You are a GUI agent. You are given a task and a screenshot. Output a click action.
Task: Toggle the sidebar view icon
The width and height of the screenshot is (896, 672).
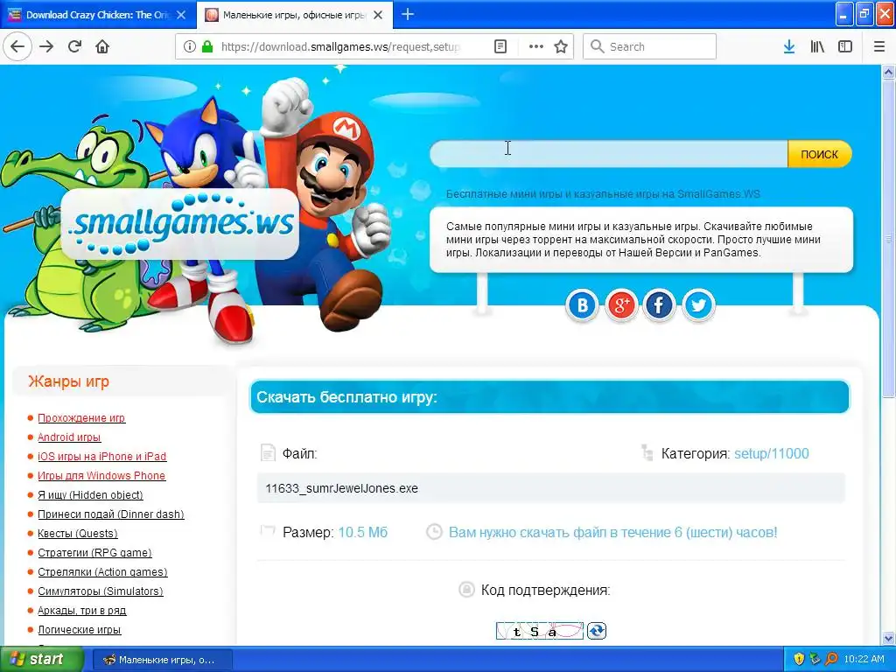pos(845,46)
